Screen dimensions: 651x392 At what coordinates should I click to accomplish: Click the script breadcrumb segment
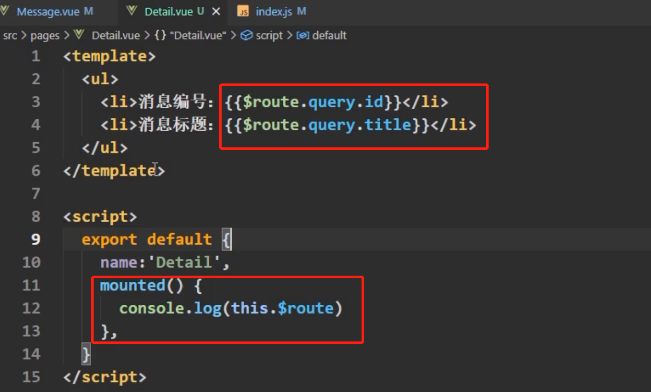point(269,36)
